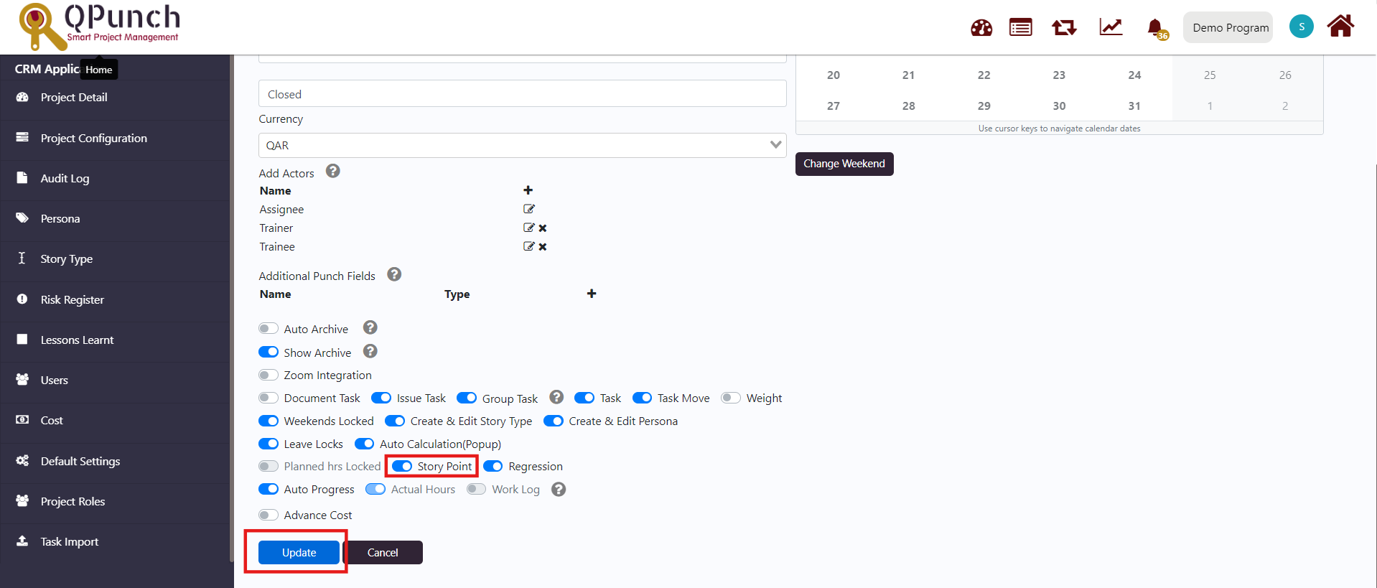
Task: Disable the Weekends Locked toggle
Action: tap(269, 421)
